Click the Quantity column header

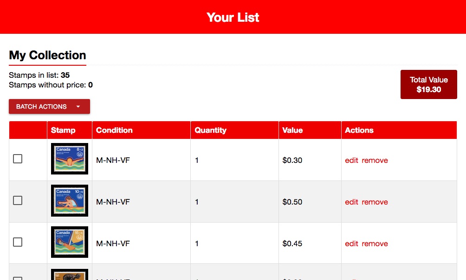[x=210, y=130]
